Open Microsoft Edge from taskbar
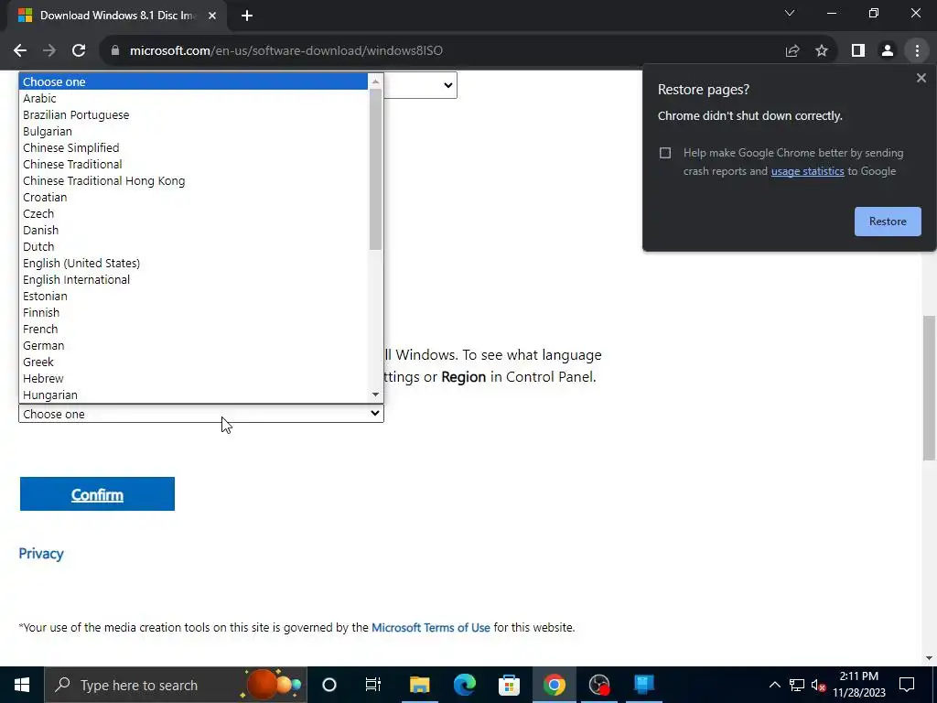 coord(464,685)
